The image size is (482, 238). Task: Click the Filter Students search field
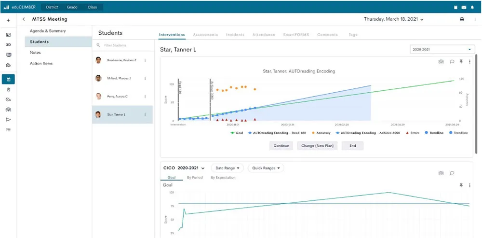tap(122, 45)
